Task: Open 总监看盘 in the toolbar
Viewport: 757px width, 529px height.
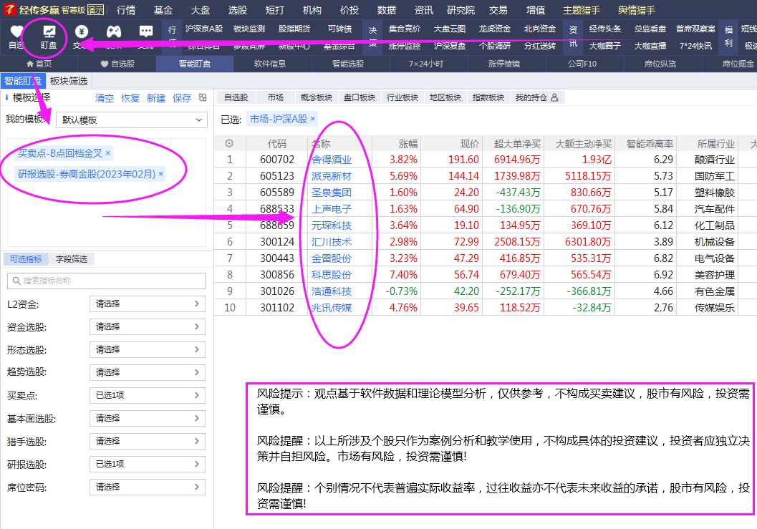Action: click(650, 29)
